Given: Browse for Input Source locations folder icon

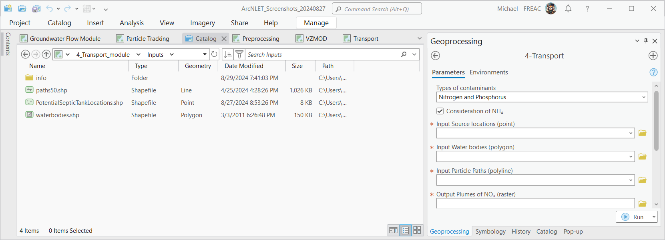Looking at the screenshot, I should (x=643, y=133).
